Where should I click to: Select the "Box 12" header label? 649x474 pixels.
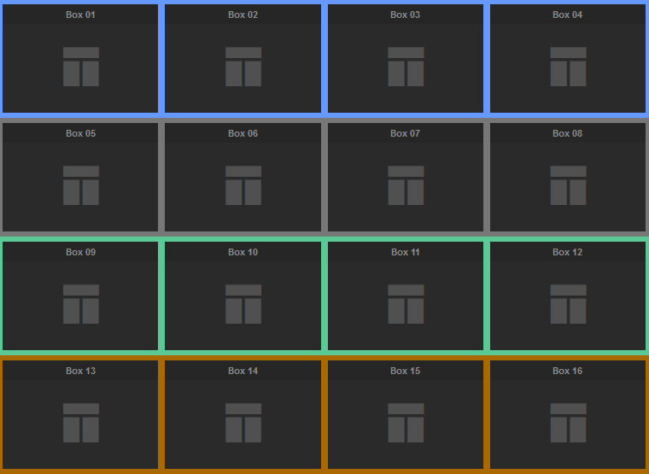568,252
